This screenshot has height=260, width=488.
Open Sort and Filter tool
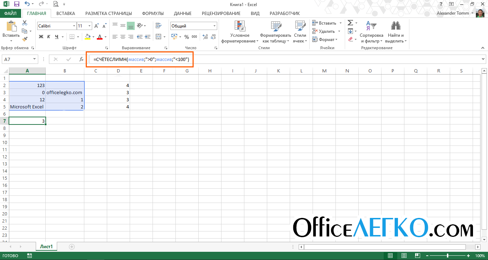pos(371,32)
